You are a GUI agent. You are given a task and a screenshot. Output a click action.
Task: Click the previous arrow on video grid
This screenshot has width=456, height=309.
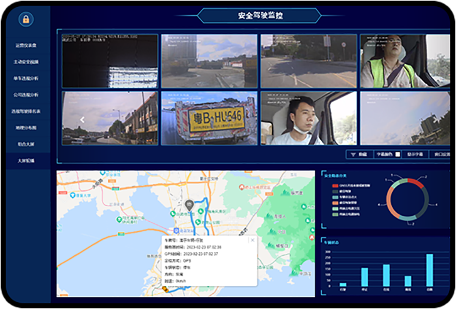pyautogui.click(x=82, y=119)
